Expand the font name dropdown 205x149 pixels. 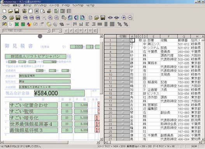(x=49, y=31)
